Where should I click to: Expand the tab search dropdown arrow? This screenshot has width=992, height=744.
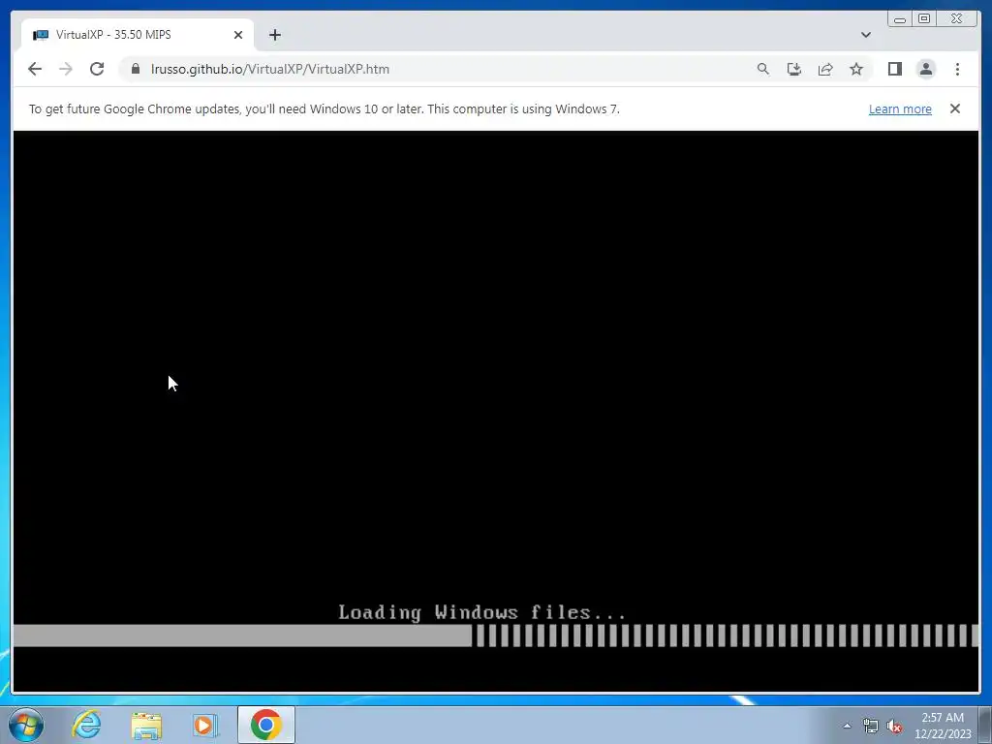point(865,35)
